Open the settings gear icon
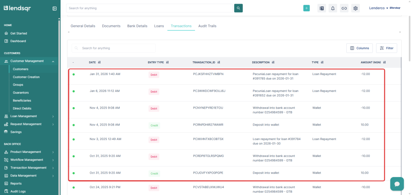The width and height of the screenshot is (411, 195). click(x=355, y=8)
